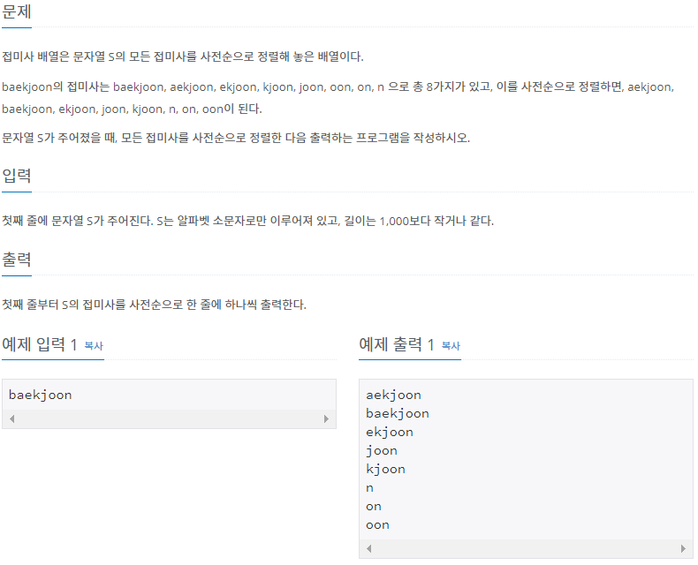Viewport: 698px width, 565px height.
Task: Select output line ekjoon
Action: pyautogui.click(x=390, y=433)
